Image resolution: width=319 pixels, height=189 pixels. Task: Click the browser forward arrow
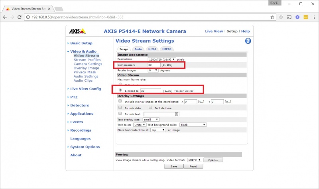point(12,17)
